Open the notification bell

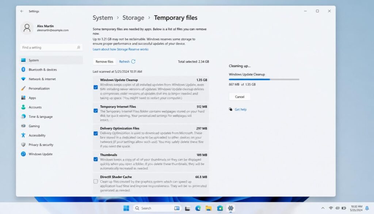tap(367, 208)
